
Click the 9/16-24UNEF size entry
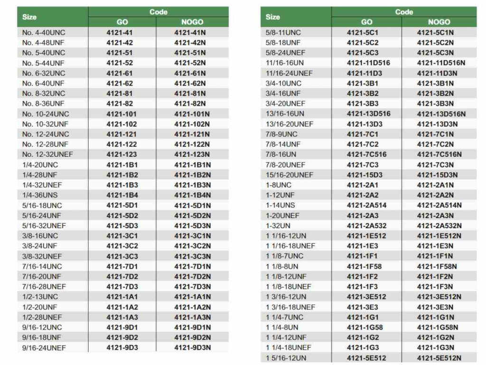[44, 347]
